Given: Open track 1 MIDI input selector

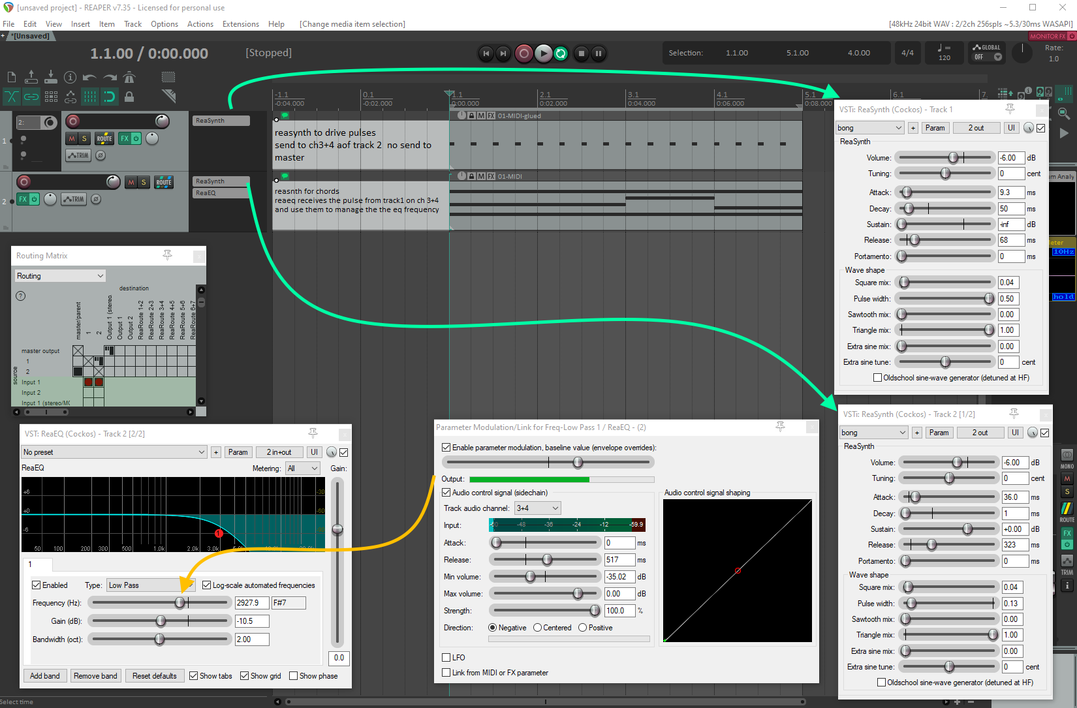Looking at the screenshot, I should [37, 122].
